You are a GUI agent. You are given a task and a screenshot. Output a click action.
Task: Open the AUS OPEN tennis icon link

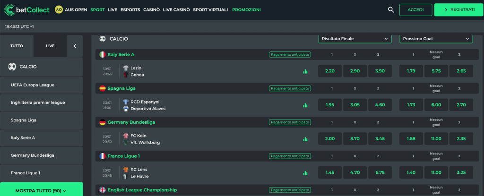59,9
